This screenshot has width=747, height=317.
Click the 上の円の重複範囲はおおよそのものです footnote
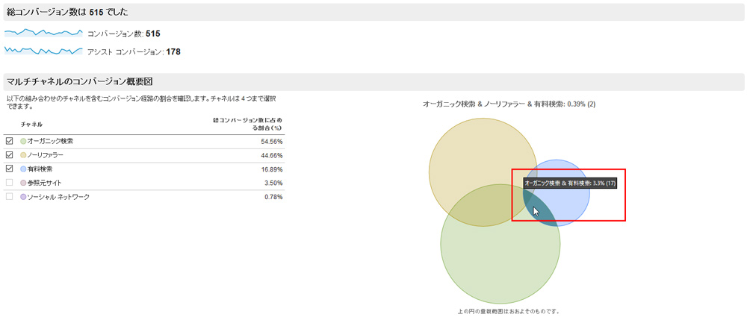pyautogui.click(x=508, y=312)
